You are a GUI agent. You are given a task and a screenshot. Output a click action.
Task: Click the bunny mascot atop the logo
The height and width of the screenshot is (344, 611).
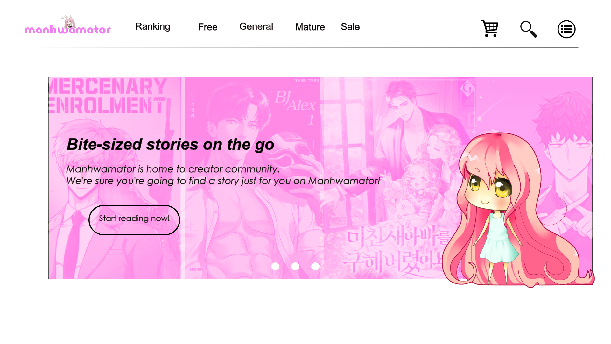pyautogui.click(x=68, y=22)
